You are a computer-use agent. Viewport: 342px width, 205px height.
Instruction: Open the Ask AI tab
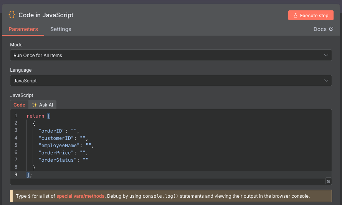tap(43, 105)
